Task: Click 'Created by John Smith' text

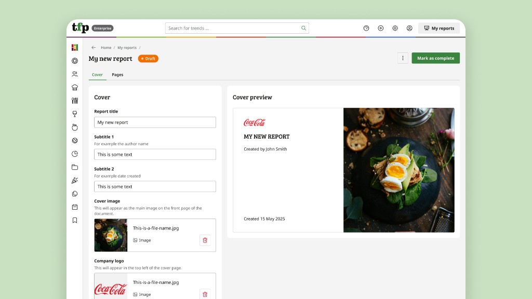Action: coord(265,149)
